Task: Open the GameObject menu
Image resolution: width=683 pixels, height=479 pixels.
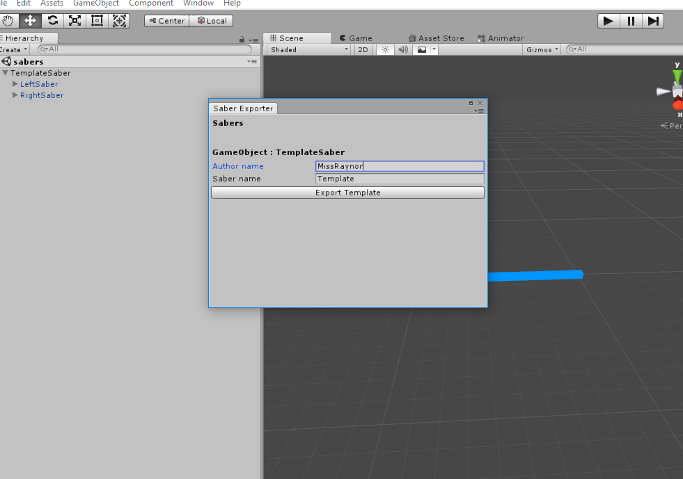Action: tap(95, 3)
